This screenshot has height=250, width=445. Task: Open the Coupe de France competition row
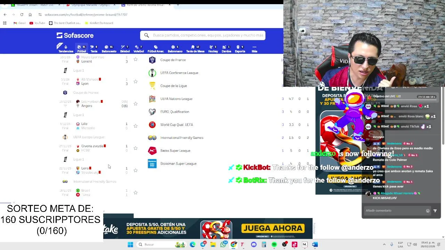216,60
